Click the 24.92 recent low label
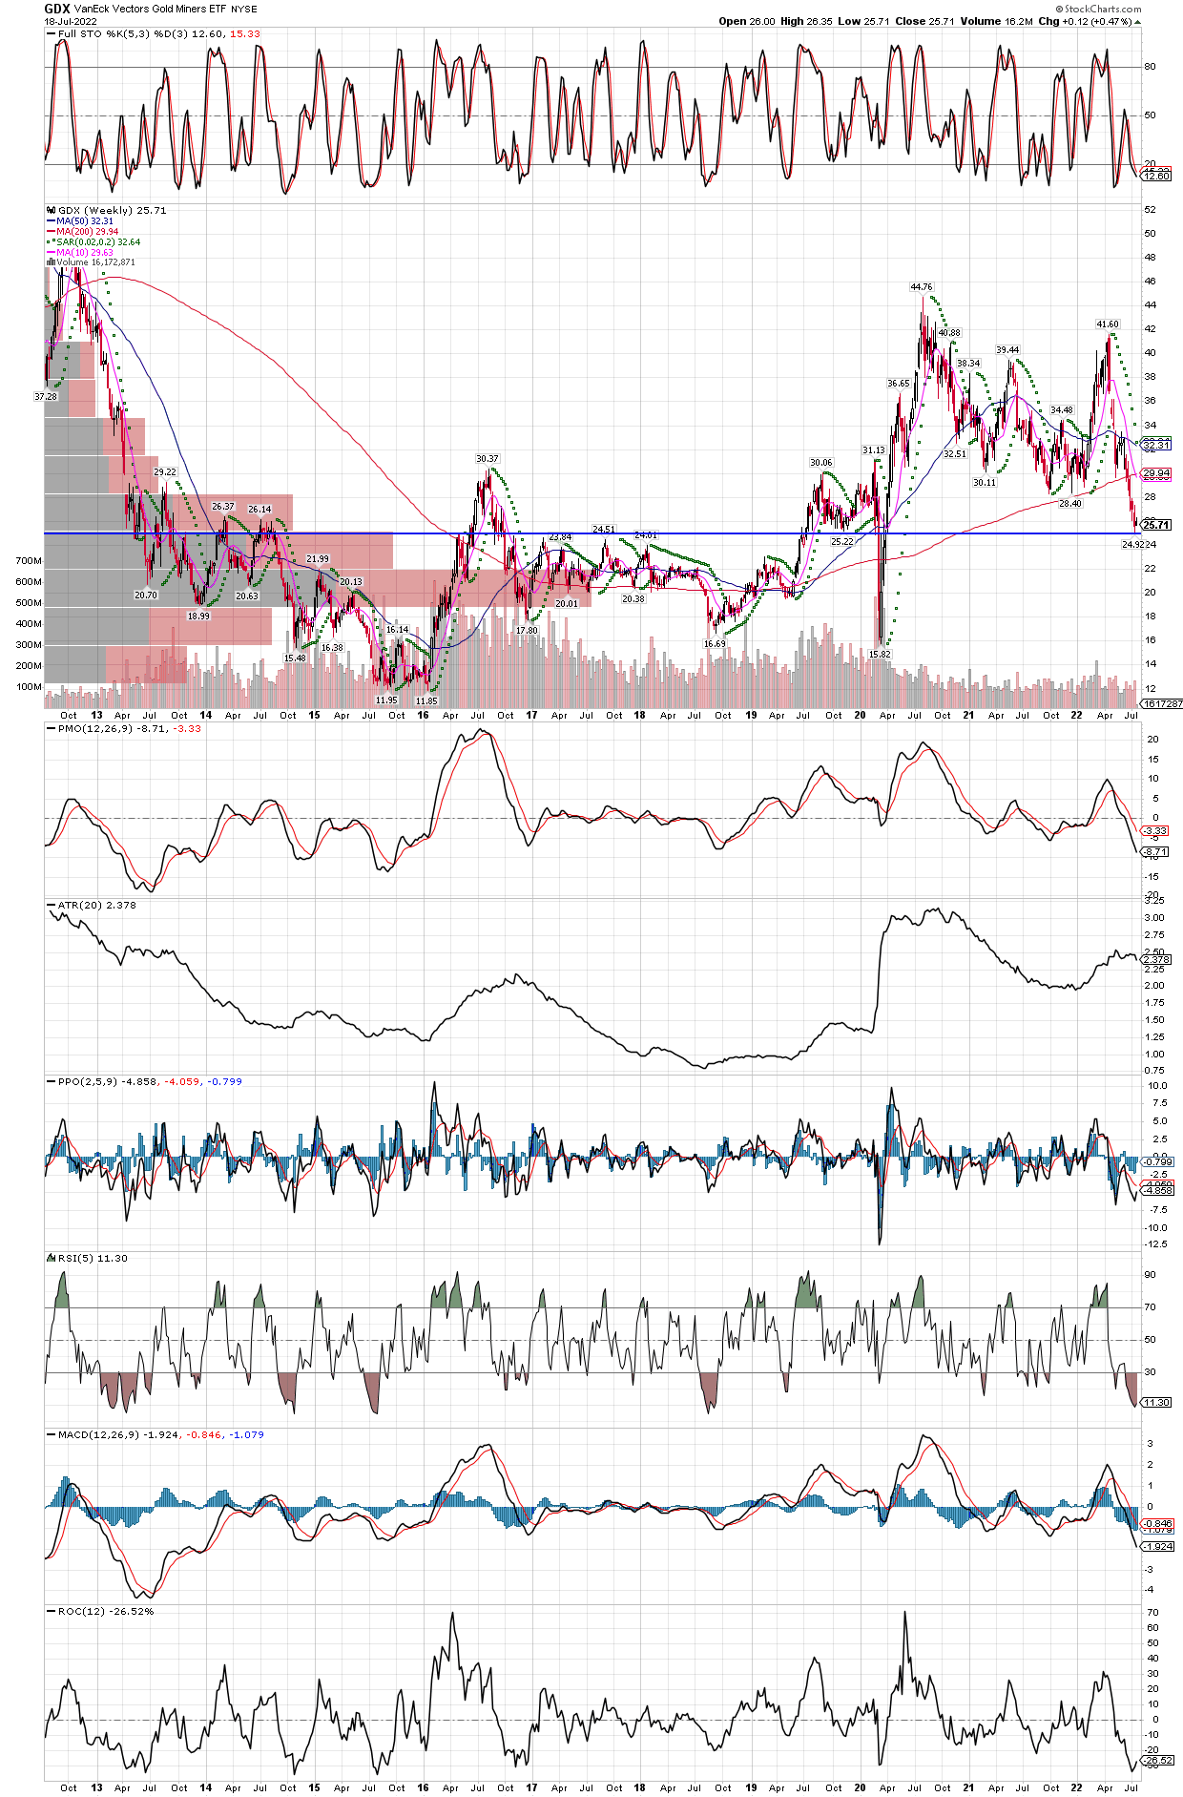The height and width of the screenshot is (1797, 1183). [x=1132, y=544]
